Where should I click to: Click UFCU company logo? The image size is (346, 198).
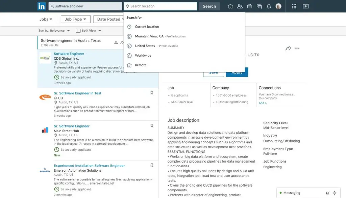pos(45,97)
